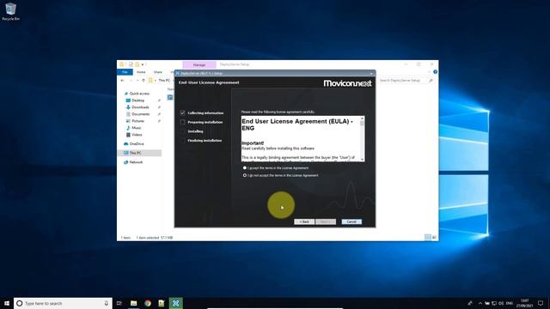Open the Manage tab in File Explorer

[199, 65]
